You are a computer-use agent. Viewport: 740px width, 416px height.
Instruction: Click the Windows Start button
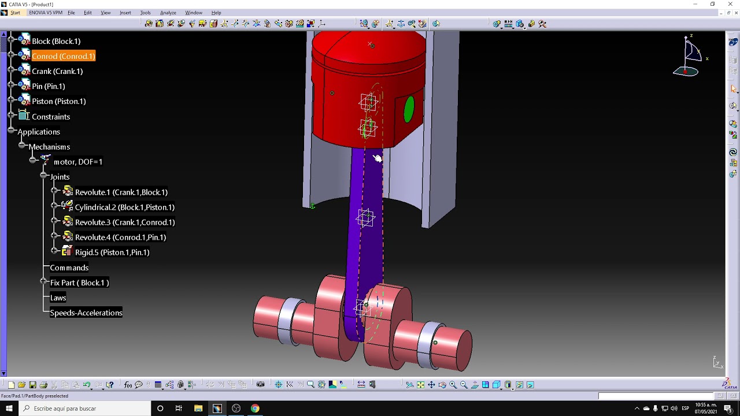[x=9, y=408]
